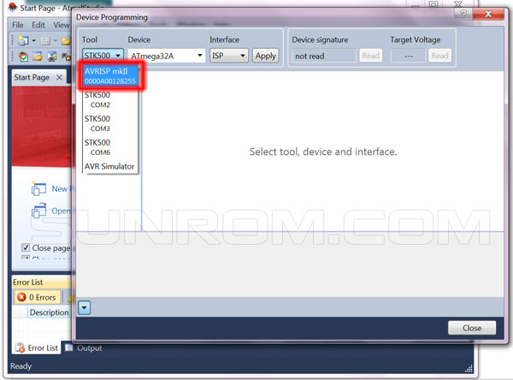
Task: Select AVRISP mkII from the tool list
Action: click(110, 75)
